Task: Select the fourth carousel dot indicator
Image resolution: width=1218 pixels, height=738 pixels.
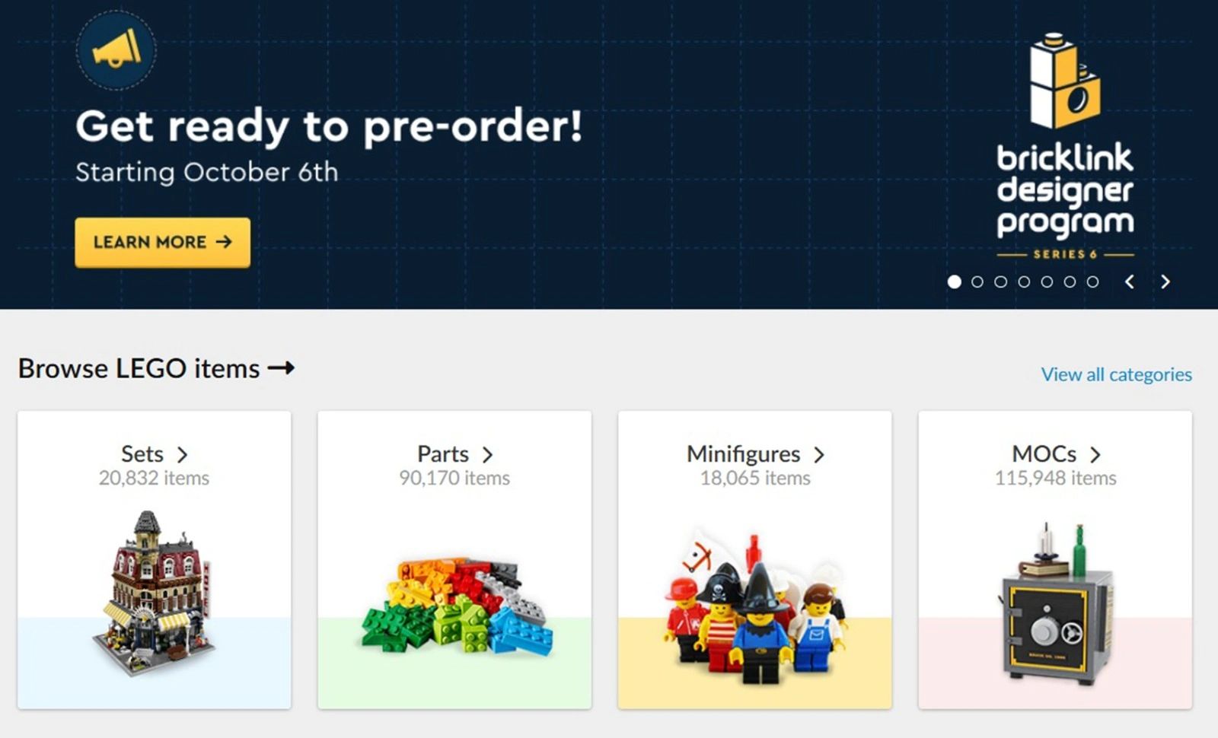Action: point(1024,282)
